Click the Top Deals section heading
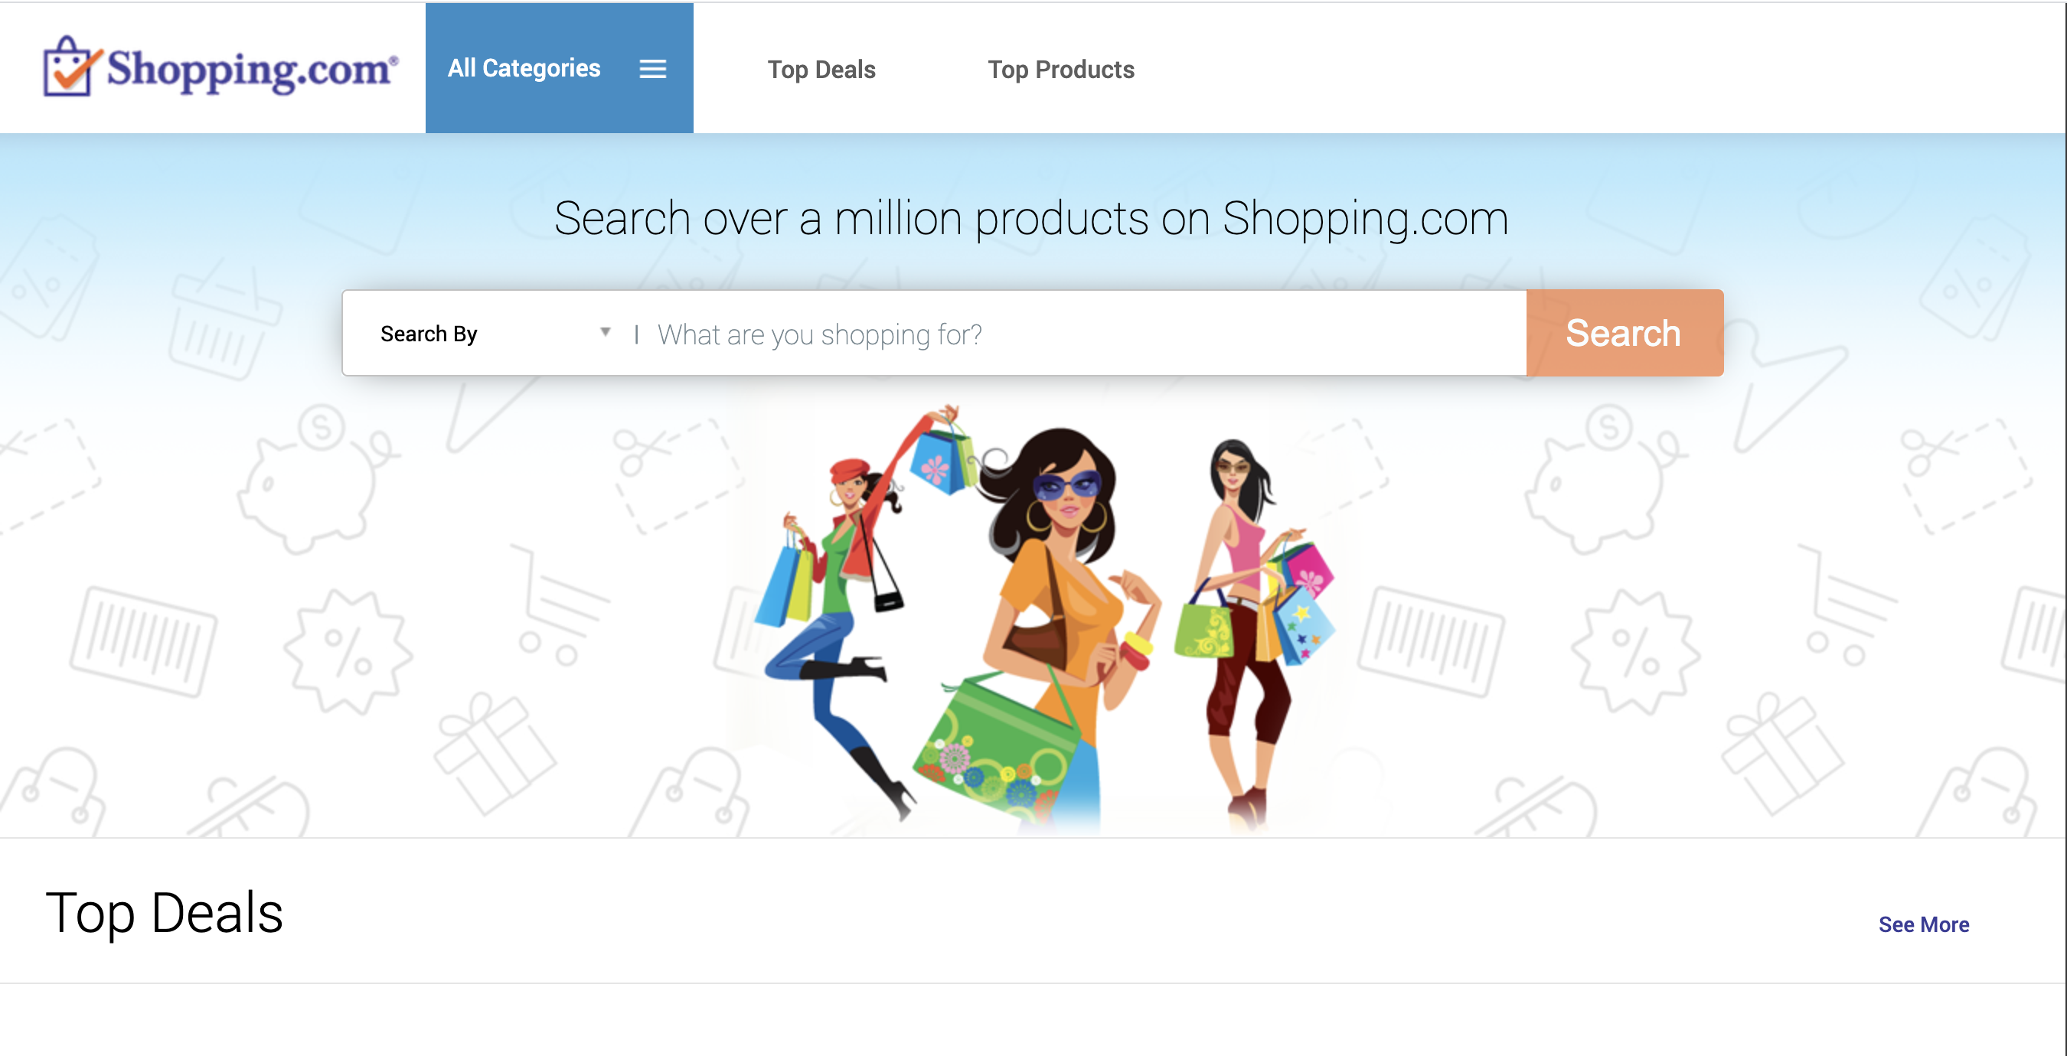The image size is (2067, 1056). pyautogui.click(x=165, y=912)
